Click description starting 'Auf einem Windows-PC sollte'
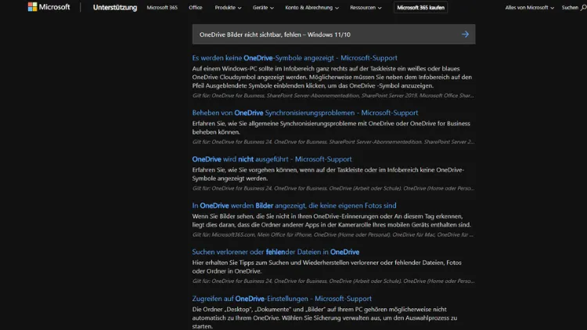587x330 pixels. pyautogui.click(x=332, y=77)
